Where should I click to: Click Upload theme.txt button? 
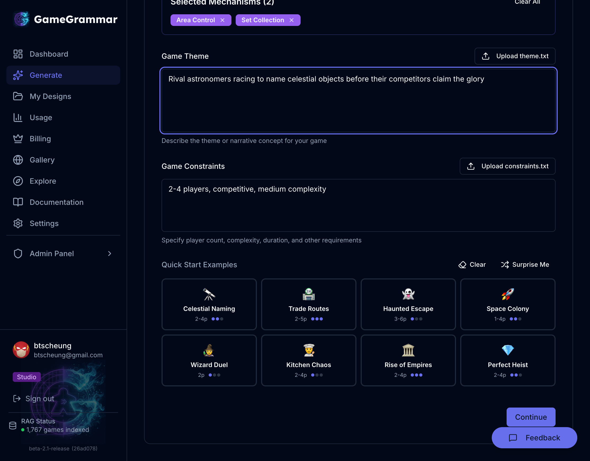(515, 56)
